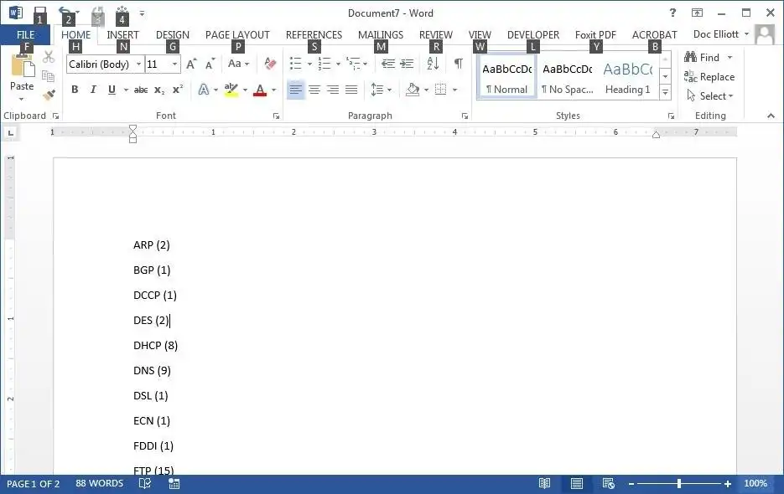The width and height of the screenshot is (784, 494).
Task: Switch to the REVIEW tab
Action: coord(436,35)
